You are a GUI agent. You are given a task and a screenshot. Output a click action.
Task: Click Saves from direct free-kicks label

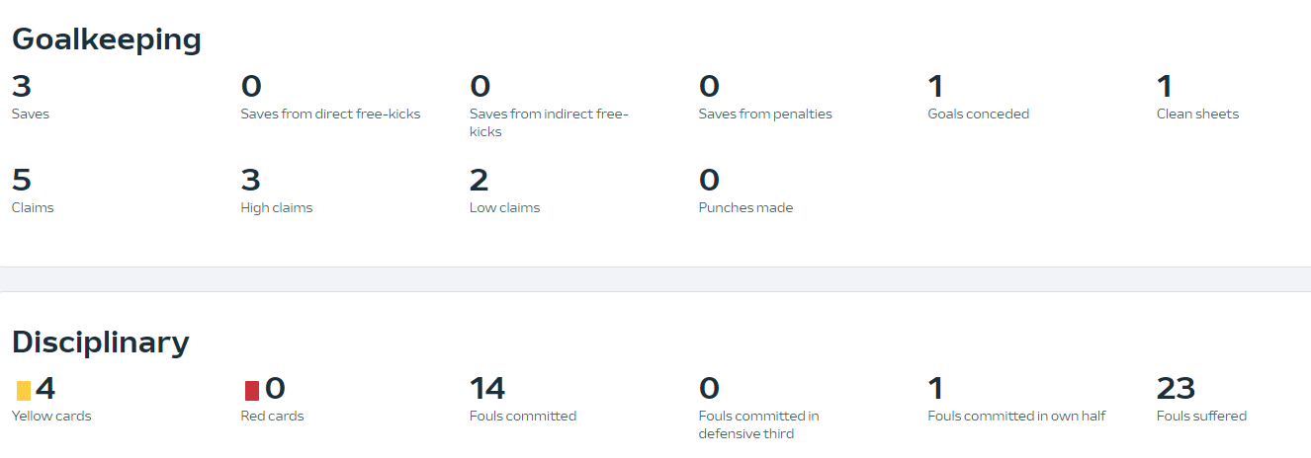point(330,114)
